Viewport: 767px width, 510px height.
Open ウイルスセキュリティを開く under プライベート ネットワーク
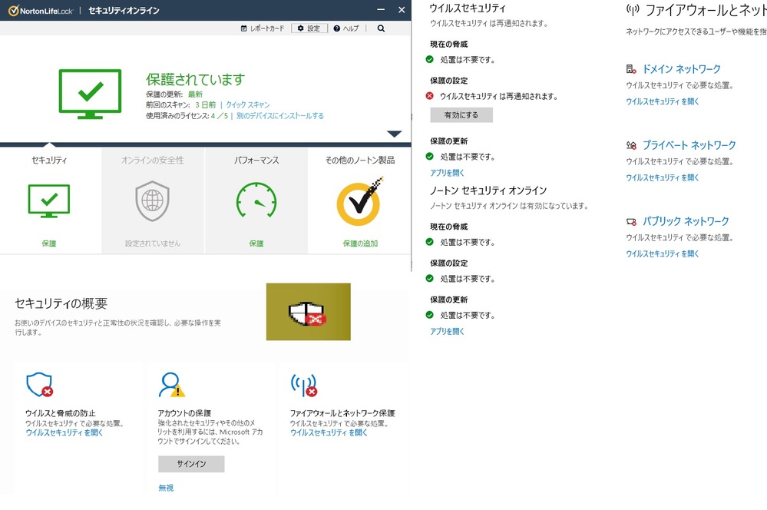pos(663,177)
